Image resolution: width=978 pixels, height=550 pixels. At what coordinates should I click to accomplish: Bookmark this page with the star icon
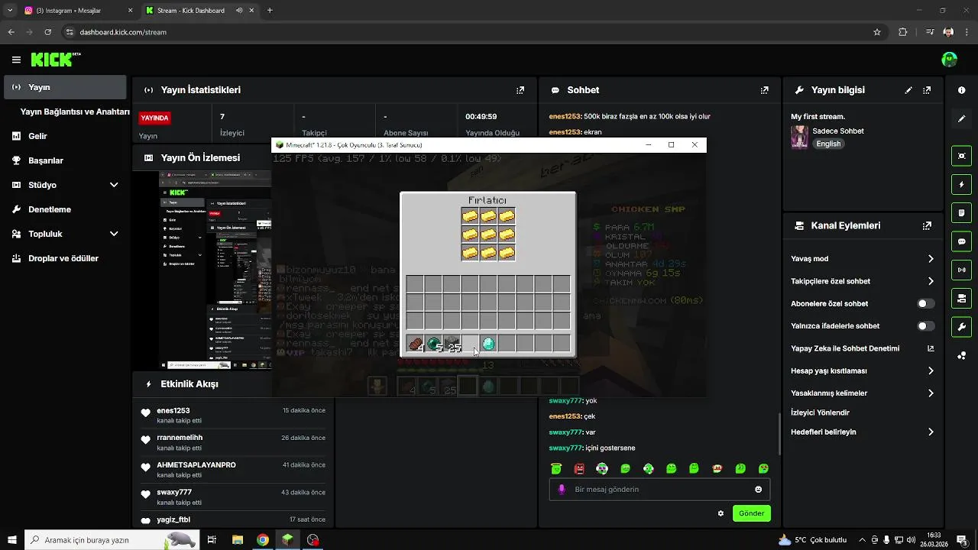pos(877,32)
